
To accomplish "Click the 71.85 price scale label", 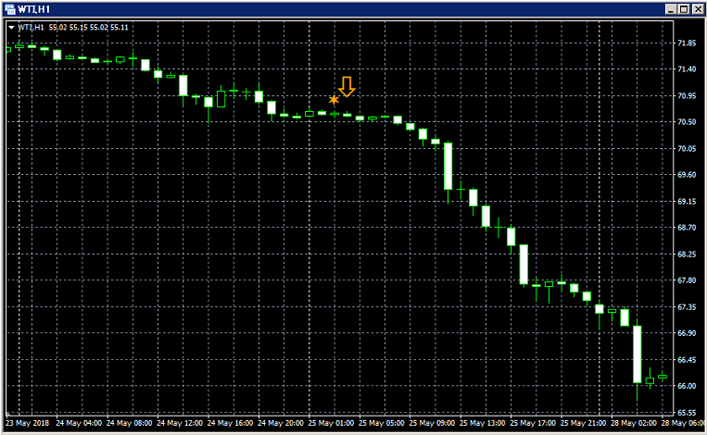I will click(x=687, y=43).
